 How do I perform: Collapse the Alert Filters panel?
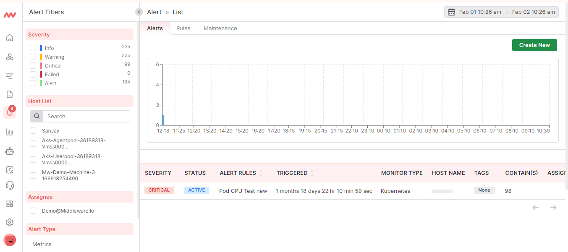coord(139,12)
